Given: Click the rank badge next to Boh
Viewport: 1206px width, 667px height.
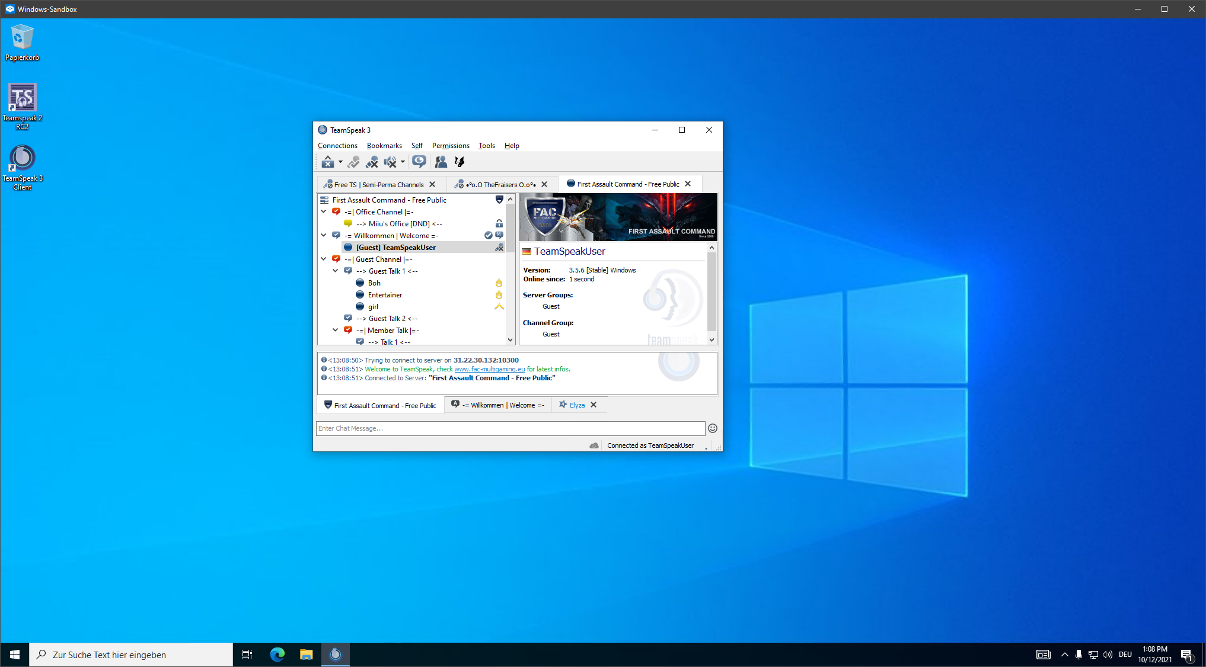Looking at the screenshot, I should (x=499, y=283).
